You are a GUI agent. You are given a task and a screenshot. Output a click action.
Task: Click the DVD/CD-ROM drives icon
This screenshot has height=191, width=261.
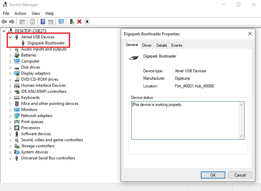pyautogui.click(x=16, y=79)
